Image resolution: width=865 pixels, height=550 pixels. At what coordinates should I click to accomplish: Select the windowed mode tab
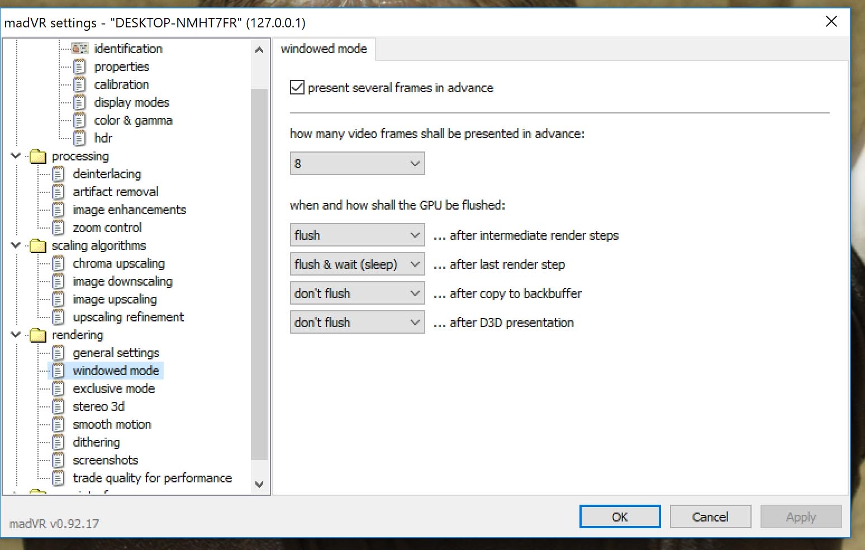click(x=324, y=49)
